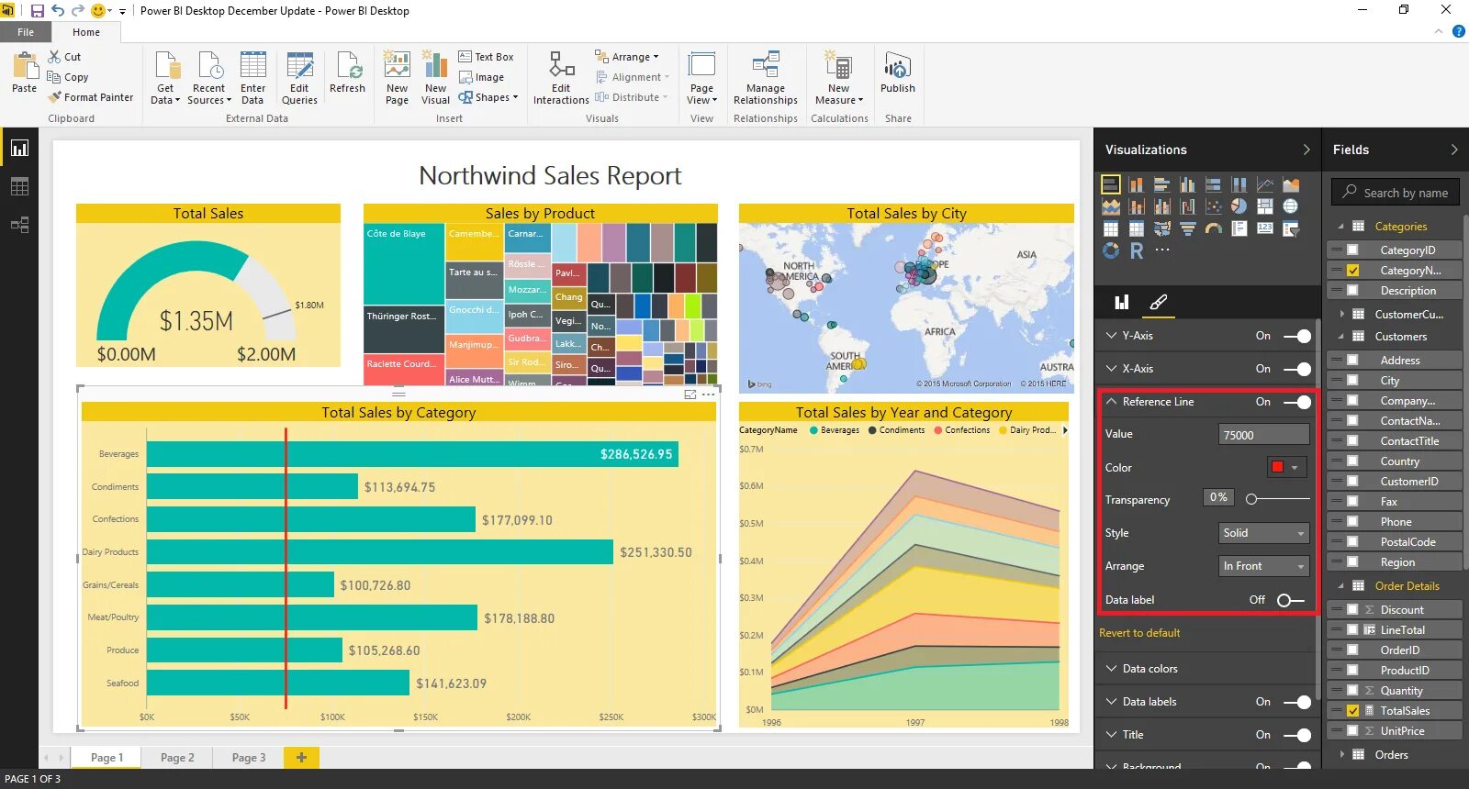
Task: Click Edit Queries button
Action: pyautogui.click(x=299, y=79)
